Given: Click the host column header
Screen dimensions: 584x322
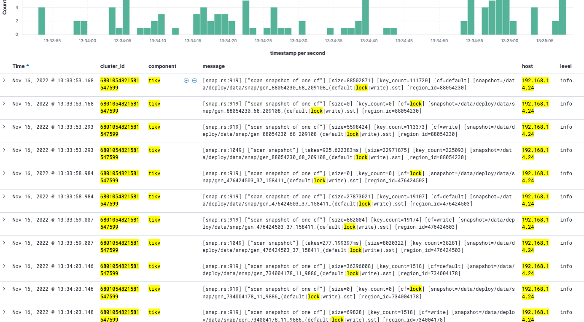Looking at the screenshot, I should pyautogui.click(x=527, y=66).
